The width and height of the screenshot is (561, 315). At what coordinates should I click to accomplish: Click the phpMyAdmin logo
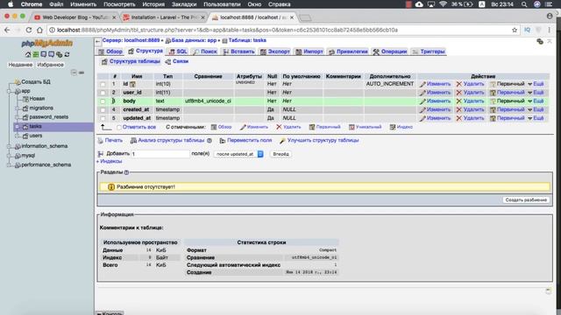click(46, 44)
